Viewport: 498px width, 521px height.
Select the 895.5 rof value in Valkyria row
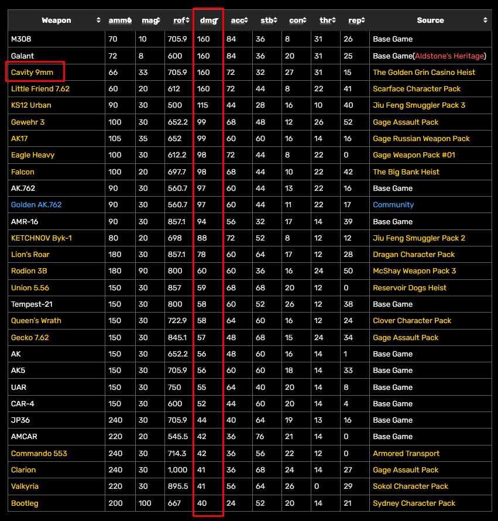178,486
